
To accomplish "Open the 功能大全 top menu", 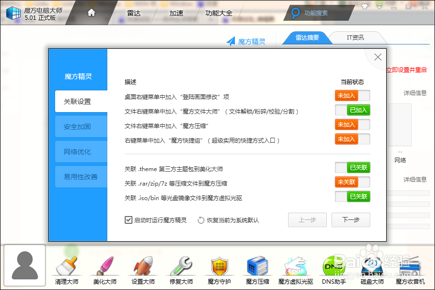I will (218, 13).
